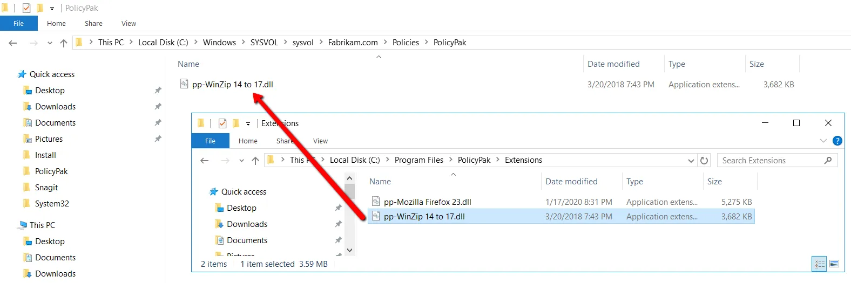Viewport: 851px width, 283px height.
Task: Click SYSVOL in the address breadcrumb
Action: 264,43
